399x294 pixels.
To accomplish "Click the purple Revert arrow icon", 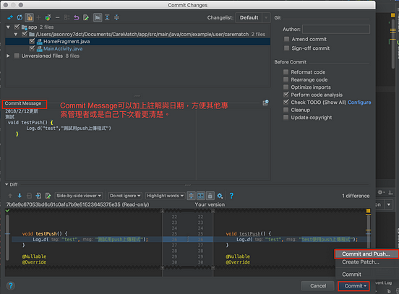I will 77,17.
